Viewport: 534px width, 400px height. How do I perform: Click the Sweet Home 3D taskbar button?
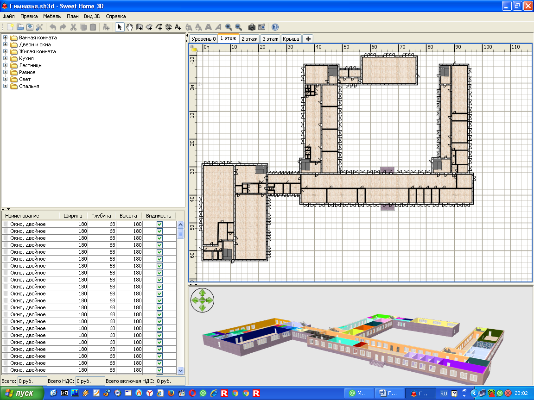[420, 394]
